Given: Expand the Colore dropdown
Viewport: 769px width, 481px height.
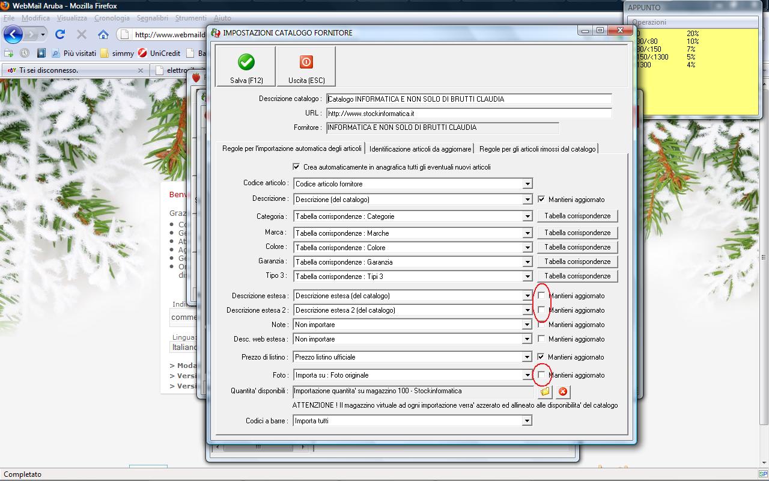Looking at the screenshot, I should (527, 248).
